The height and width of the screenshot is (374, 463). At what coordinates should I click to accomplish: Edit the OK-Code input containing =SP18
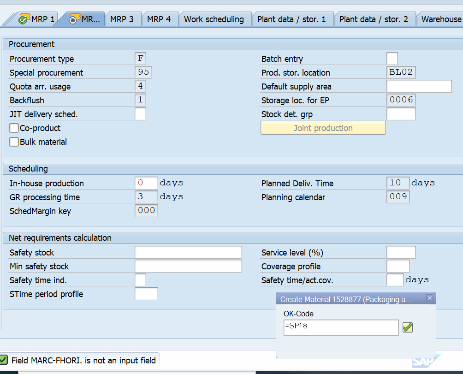[341, 327]
